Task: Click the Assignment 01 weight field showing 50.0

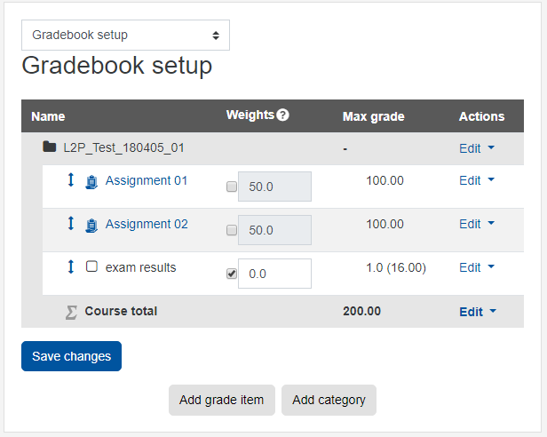Action: [275, 187]
